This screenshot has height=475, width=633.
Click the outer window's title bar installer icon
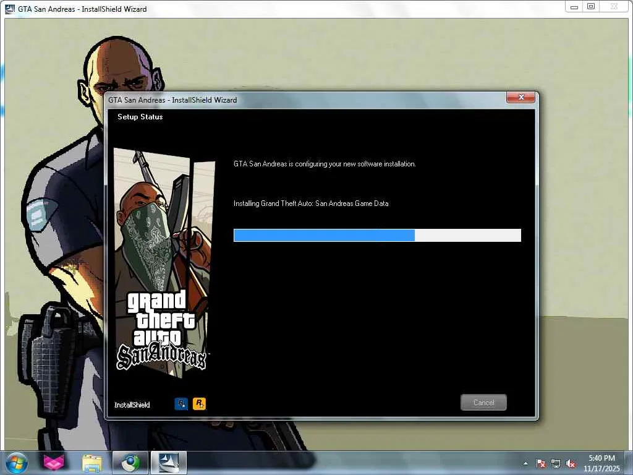coord(10,9)
